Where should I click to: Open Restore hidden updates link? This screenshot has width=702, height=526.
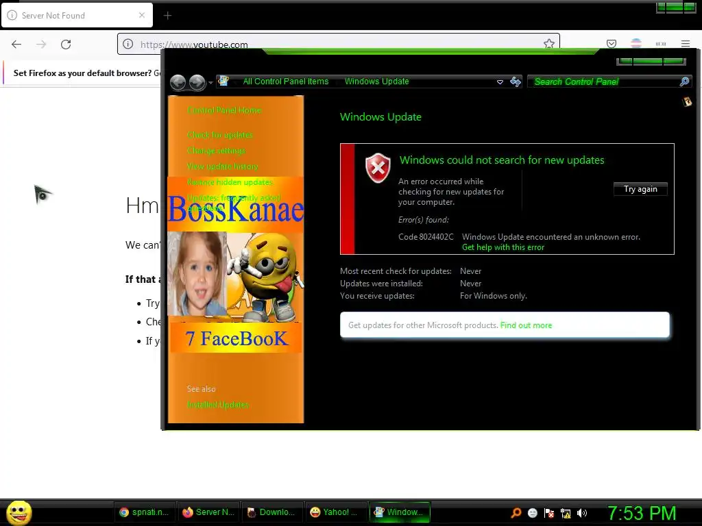tap(230, 182)
